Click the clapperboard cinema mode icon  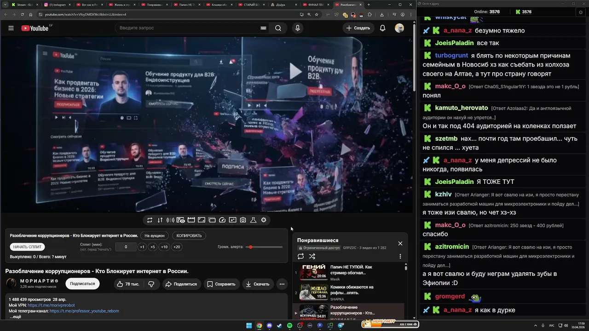click(x=191, y=220)
